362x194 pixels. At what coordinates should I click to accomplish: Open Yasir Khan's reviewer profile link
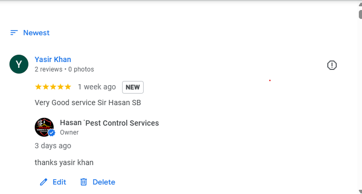53,59
